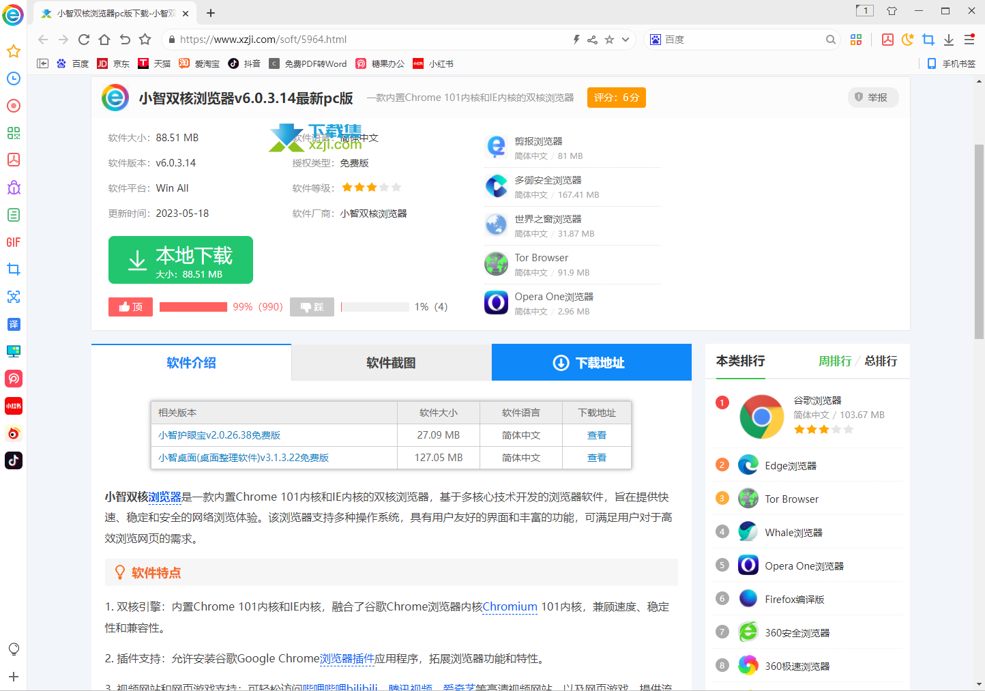The image size is (985, 691).
Task: Click the green 本地下载 button
Action: click(x=181, y=260)
